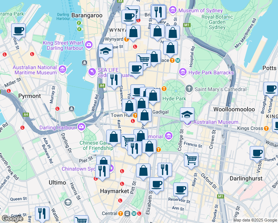Click the cafe marker near Pyrmont Point St
Screen dimensions: 278x223
point(18,31)
